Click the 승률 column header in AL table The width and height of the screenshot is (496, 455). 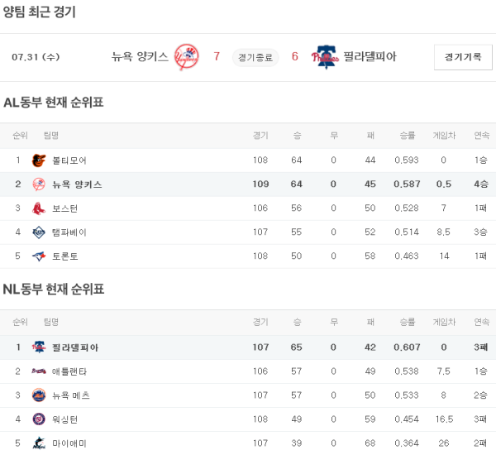tap(407, 136)
